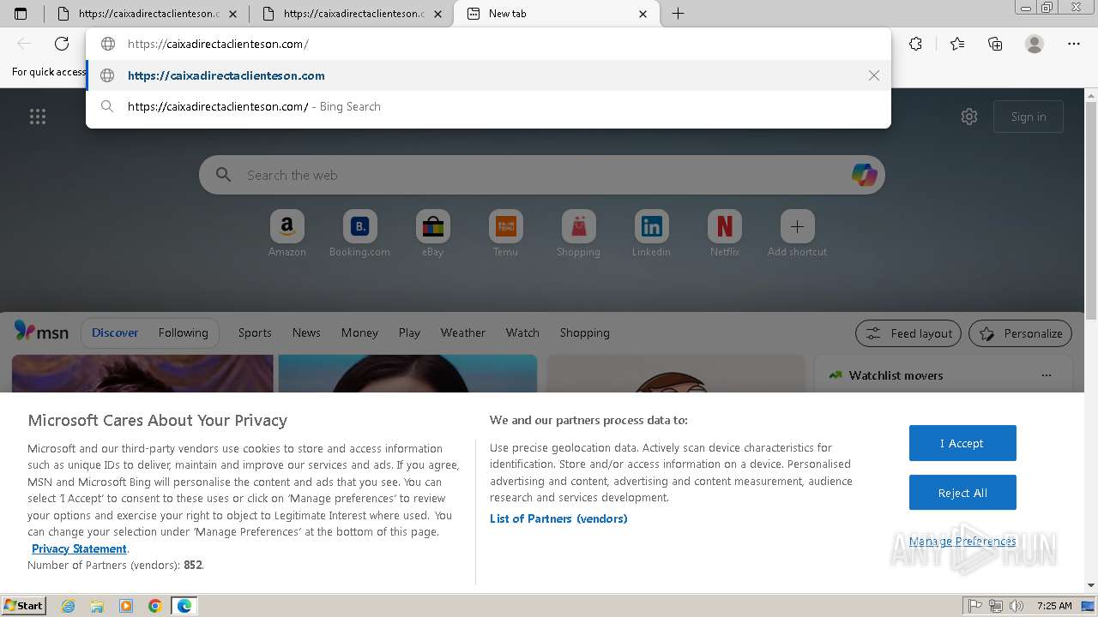Open the Windows Start button
This screenshot has width=1098, height=617.
click(23, 605)
